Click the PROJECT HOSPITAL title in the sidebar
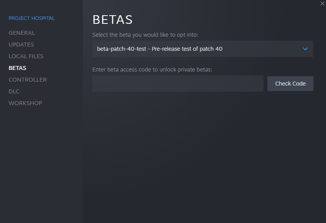Viewport: 326px width, 223px height. 32,18
